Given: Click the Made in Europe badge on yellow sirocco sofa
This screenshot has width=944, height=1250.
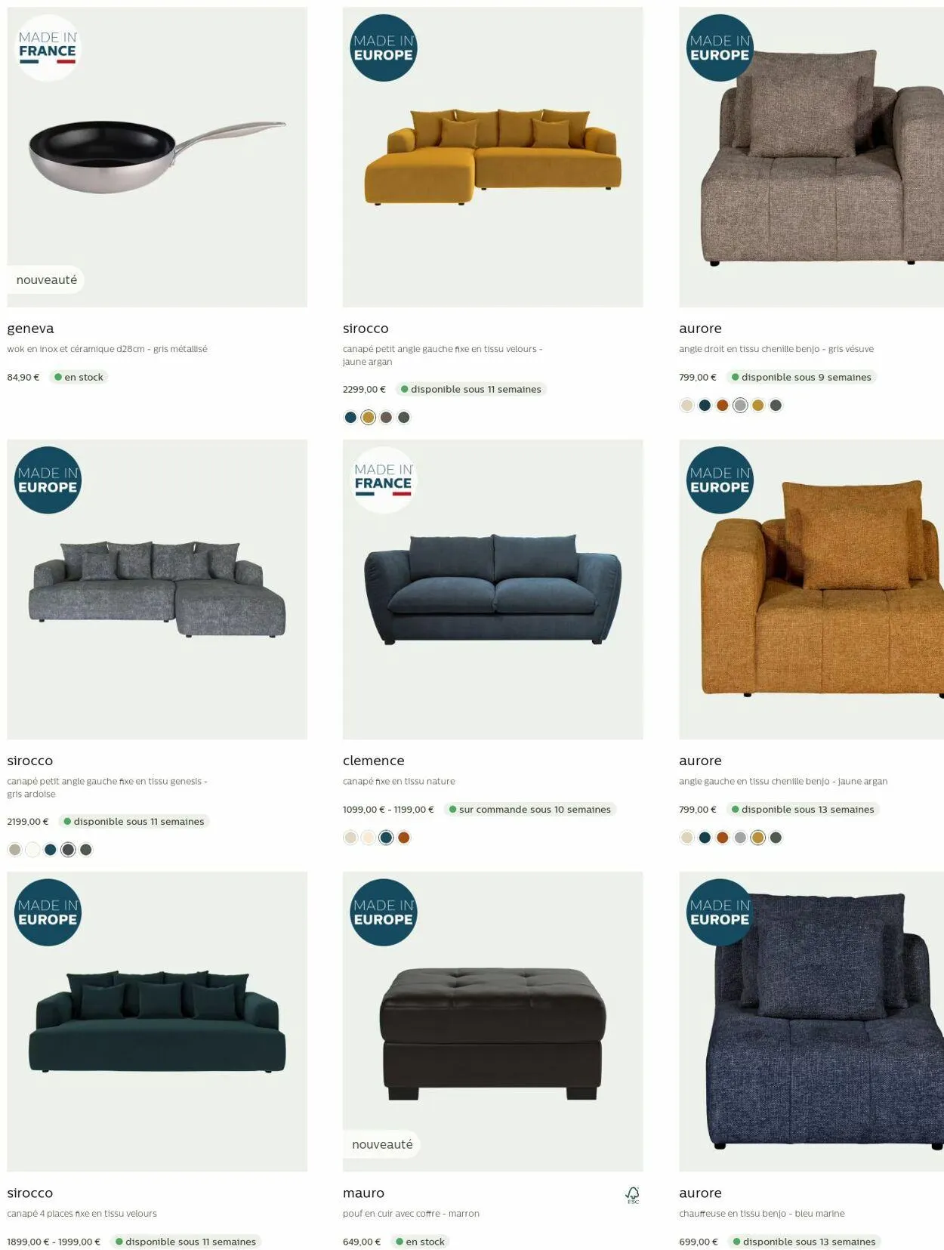Looking at the screenshot, I should pyautogui.click(x=384, y=48).
